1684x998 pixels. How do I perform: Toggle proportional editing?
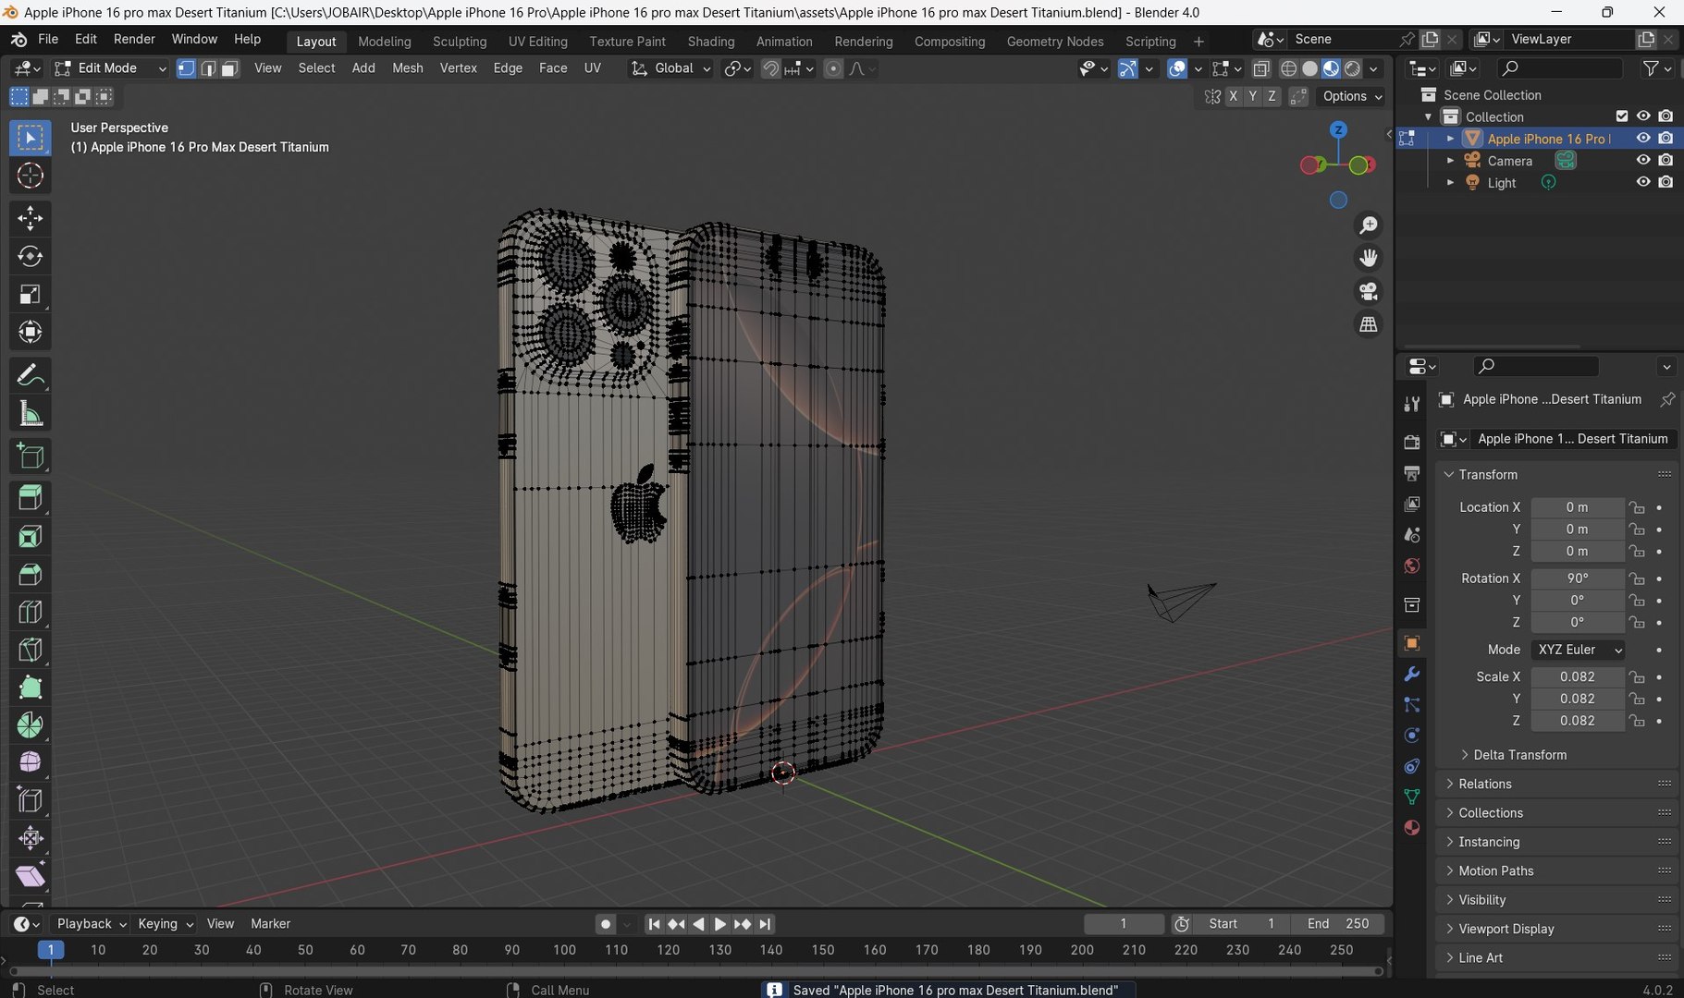(x=833, y=68)
